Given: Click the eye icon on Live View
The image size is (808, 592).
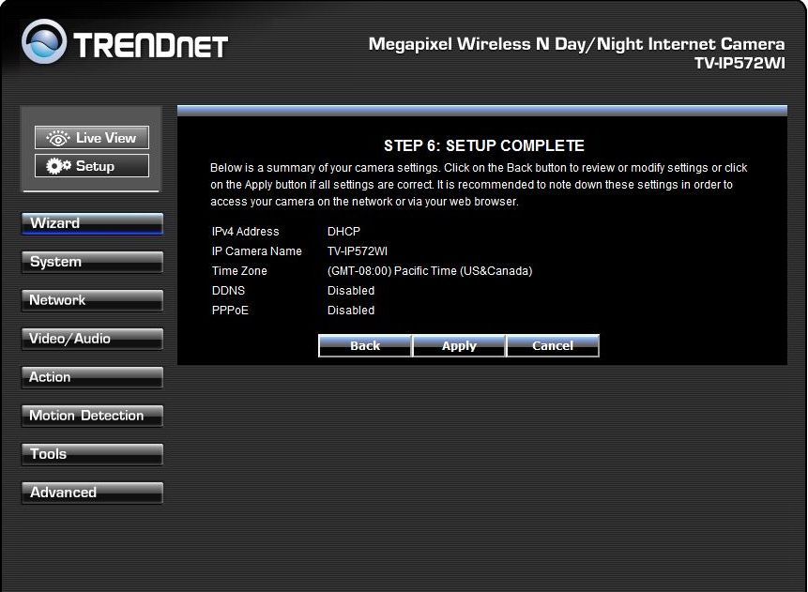Looking at the screenshot, I should point(58,138).
